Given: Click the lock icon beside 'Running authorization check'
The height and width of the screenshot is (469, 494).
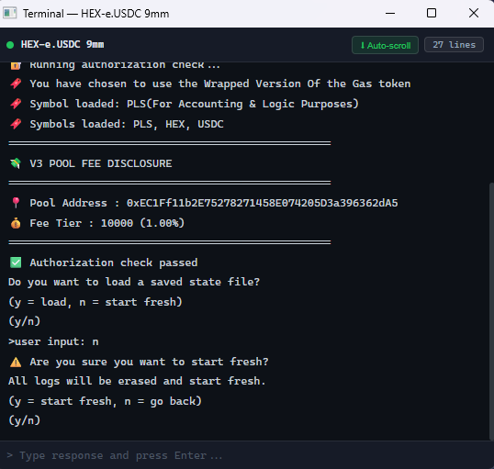Looking at the screenshot, I should (16, 65).
